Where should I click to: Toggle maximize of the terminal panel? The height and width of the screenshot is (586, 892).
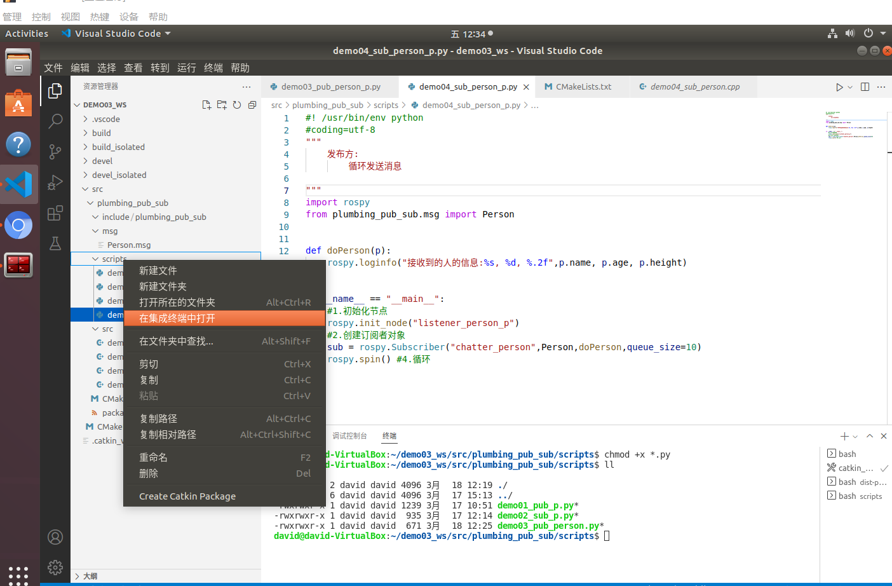pos(869,436)
